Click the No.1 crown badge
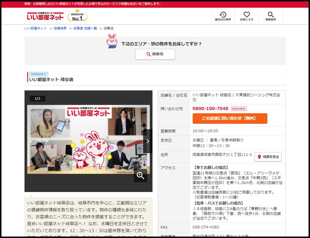 [77, 15]
